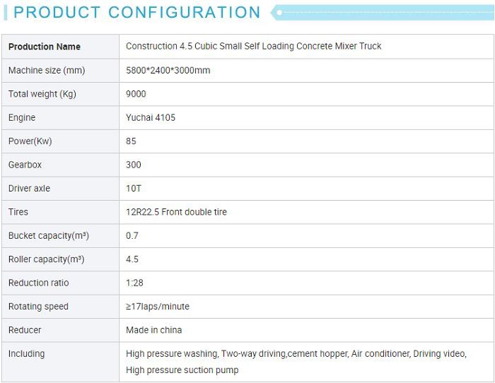Click the Made in china reducer value

tap(153, 330)
